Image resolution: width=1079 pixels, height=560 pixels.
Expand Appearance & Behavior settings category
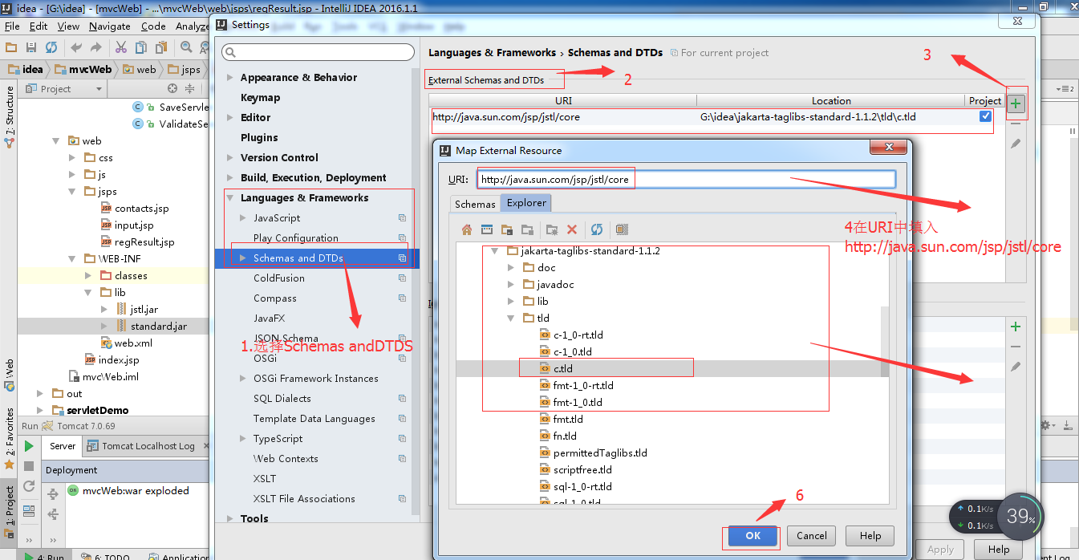tap(230, 78)
